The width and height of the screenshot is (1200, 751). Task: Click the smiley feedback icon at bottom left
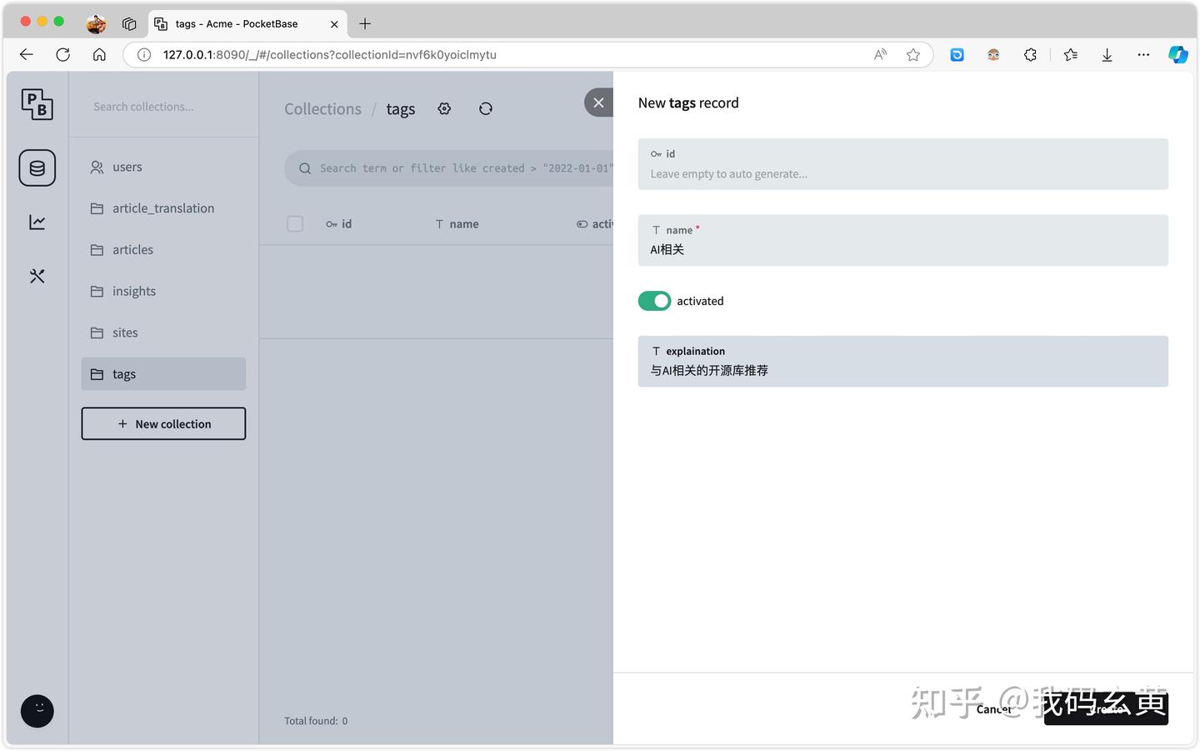[x=37, y=710]
